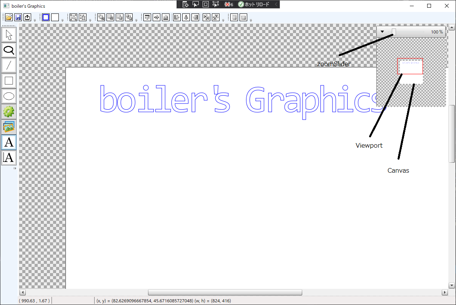The height and width of the screenshot is (305, 456).
Task: Collapse minimap with the triangle arrow
Action: pos(383,32)
